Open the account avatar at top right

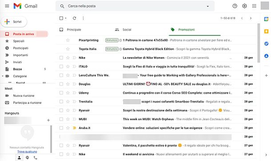pos(265,6)
